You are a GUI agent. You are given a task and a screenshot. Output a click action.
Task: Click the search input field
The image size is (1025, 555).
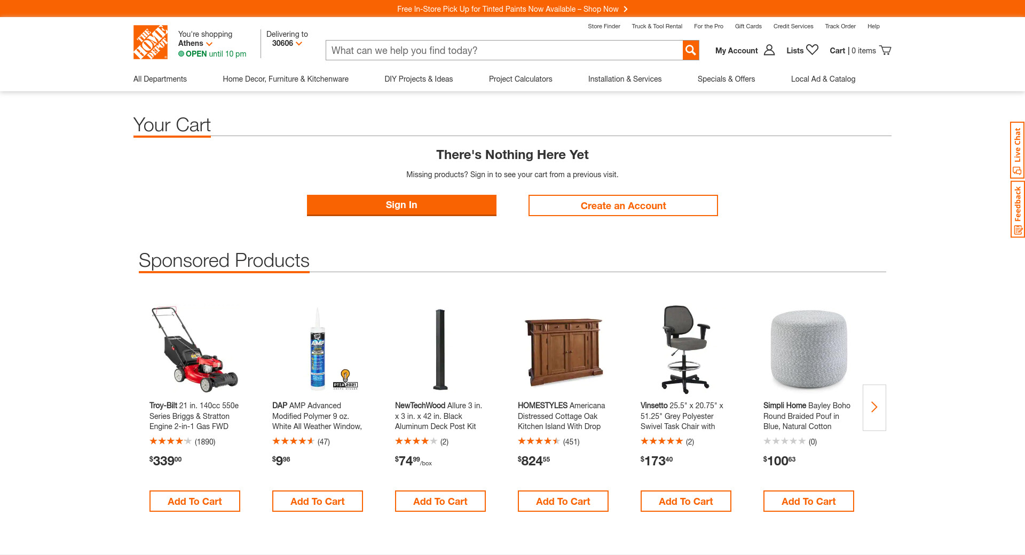(x=504, y=50)
